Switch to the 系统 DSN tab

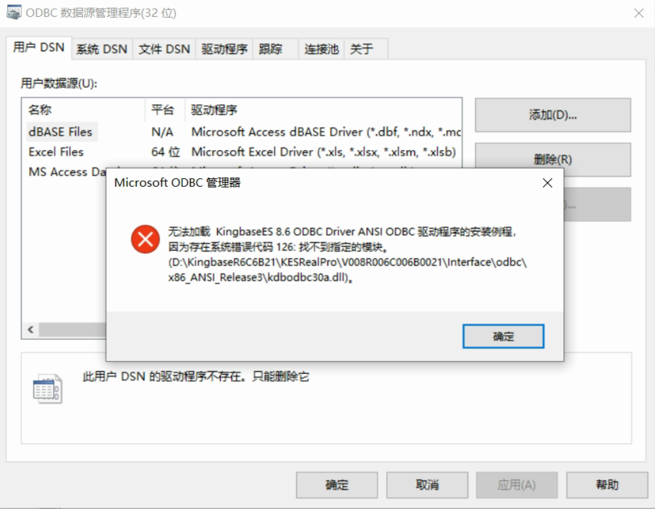tap(102, 49)
